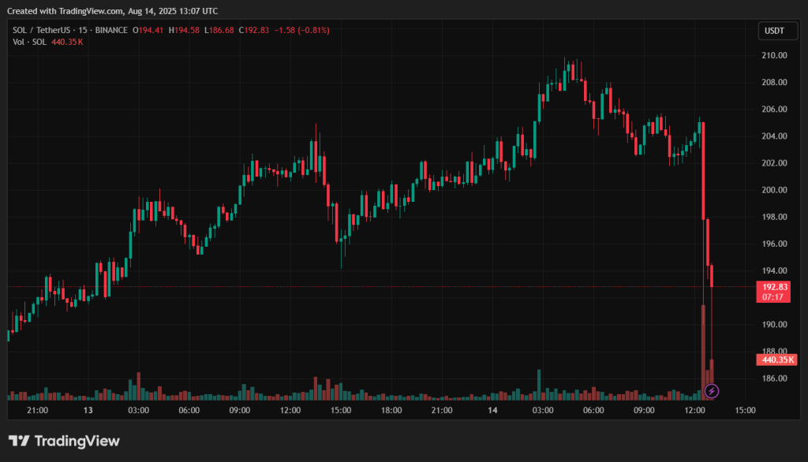Select the 13 date marker on time axis

pos(88,411)
